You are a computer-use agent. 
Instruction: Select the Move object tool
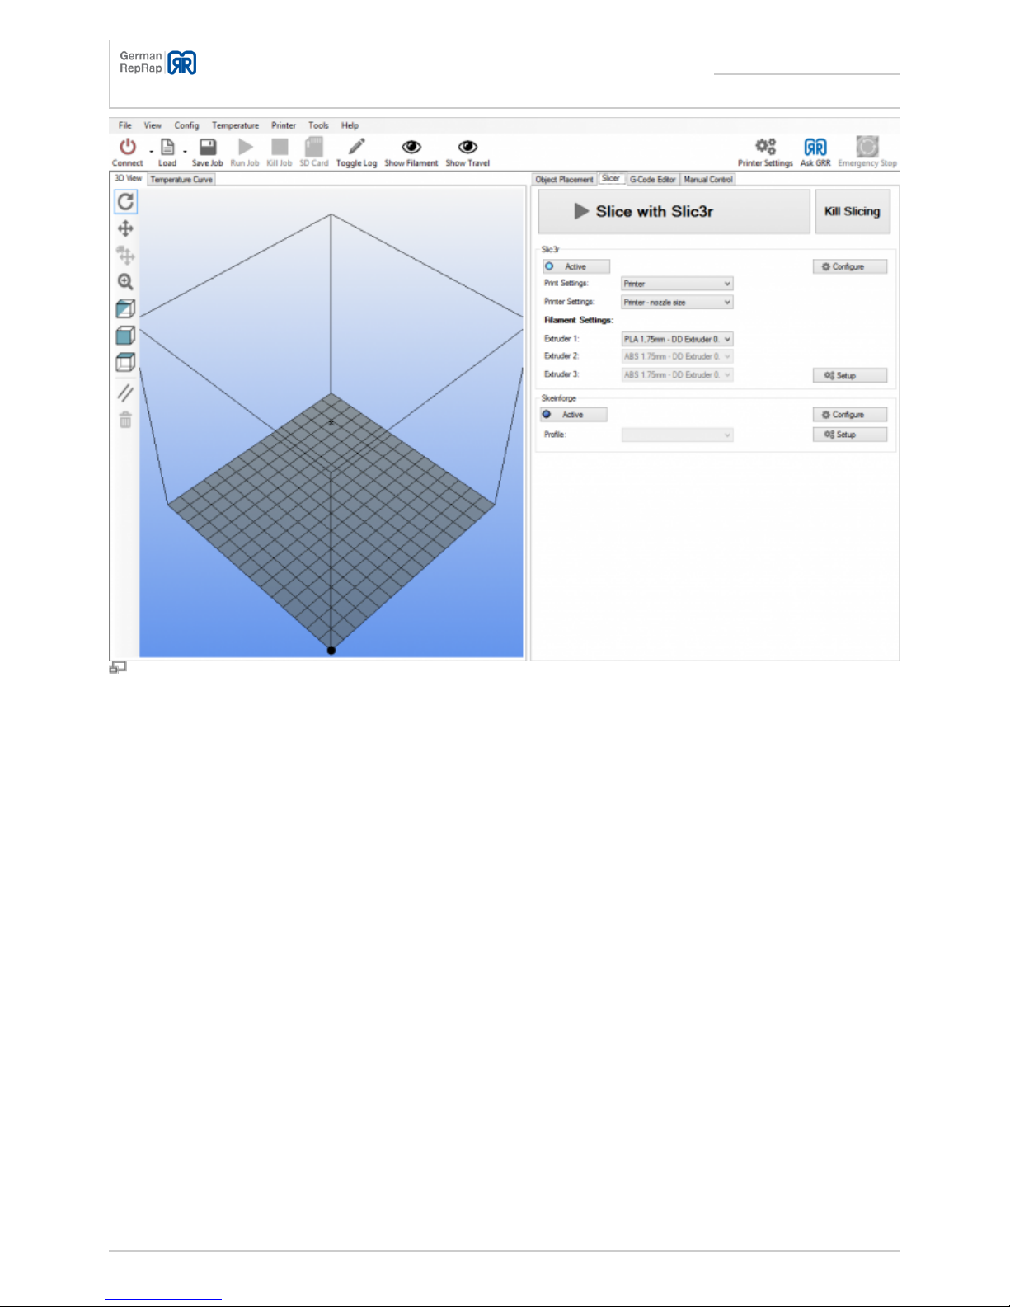point(125,255)
